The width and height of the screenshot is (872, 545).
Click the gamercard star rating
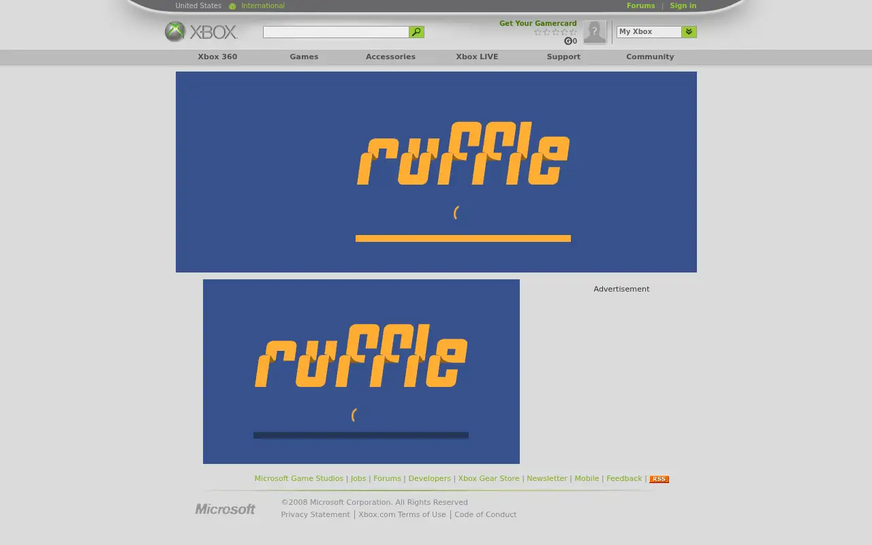555,32
